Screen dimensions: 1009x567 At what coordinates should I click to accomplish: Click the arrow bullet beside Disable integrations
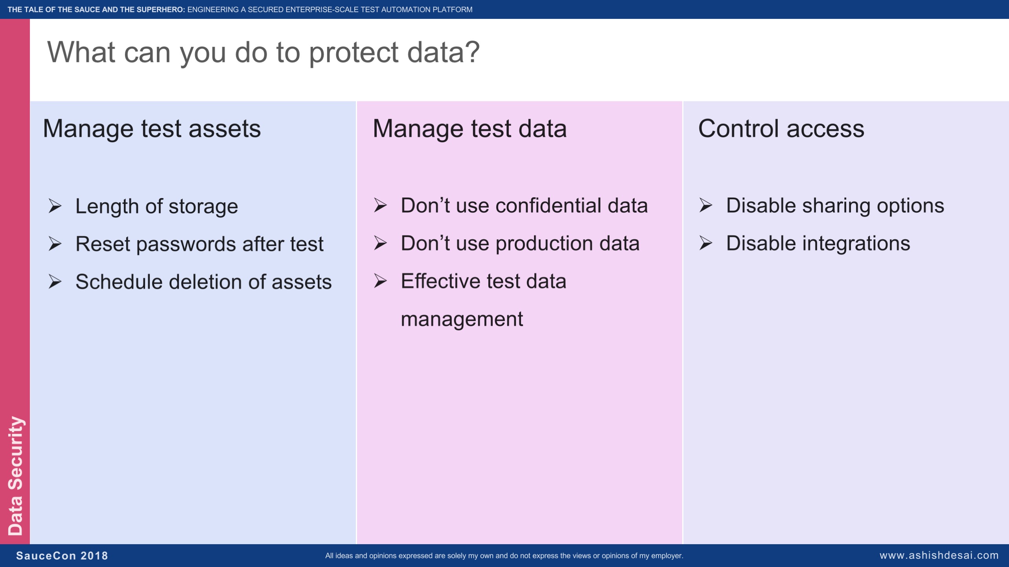pyautogui.click(x=706, y=243)
